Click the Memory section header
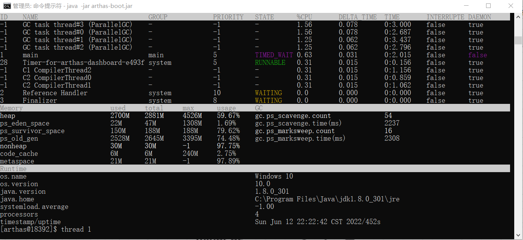This screenshot has width=523, height=240. click(11, 108)
